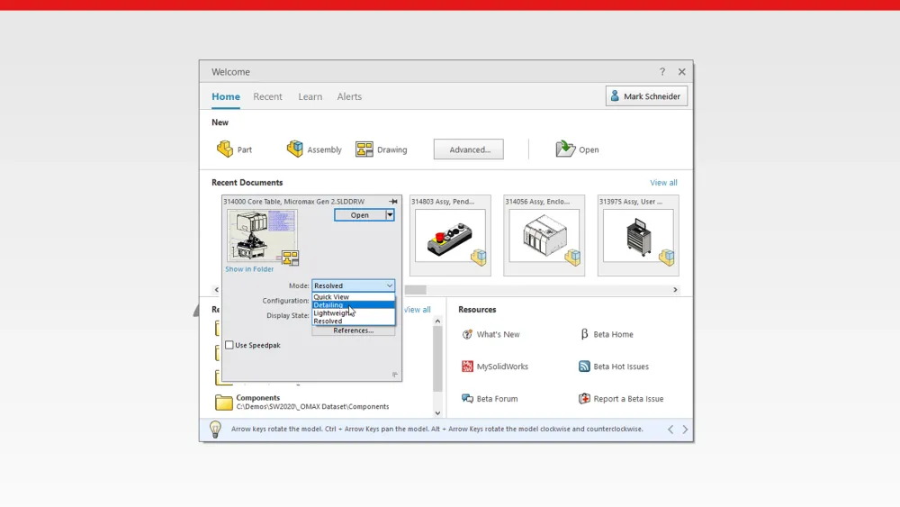Click the lightbulb tip icon
Viewport: 900px width, 507px height.
(215, 429)
